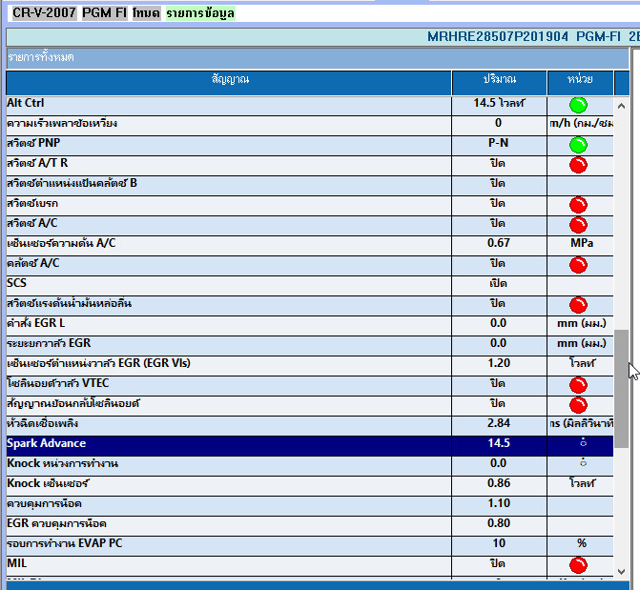
Task: Select the เซ็นเซอร์ตำแหน่งวาล์ว EGR (EGR Vls) row
Action: (x=310, y=365)
